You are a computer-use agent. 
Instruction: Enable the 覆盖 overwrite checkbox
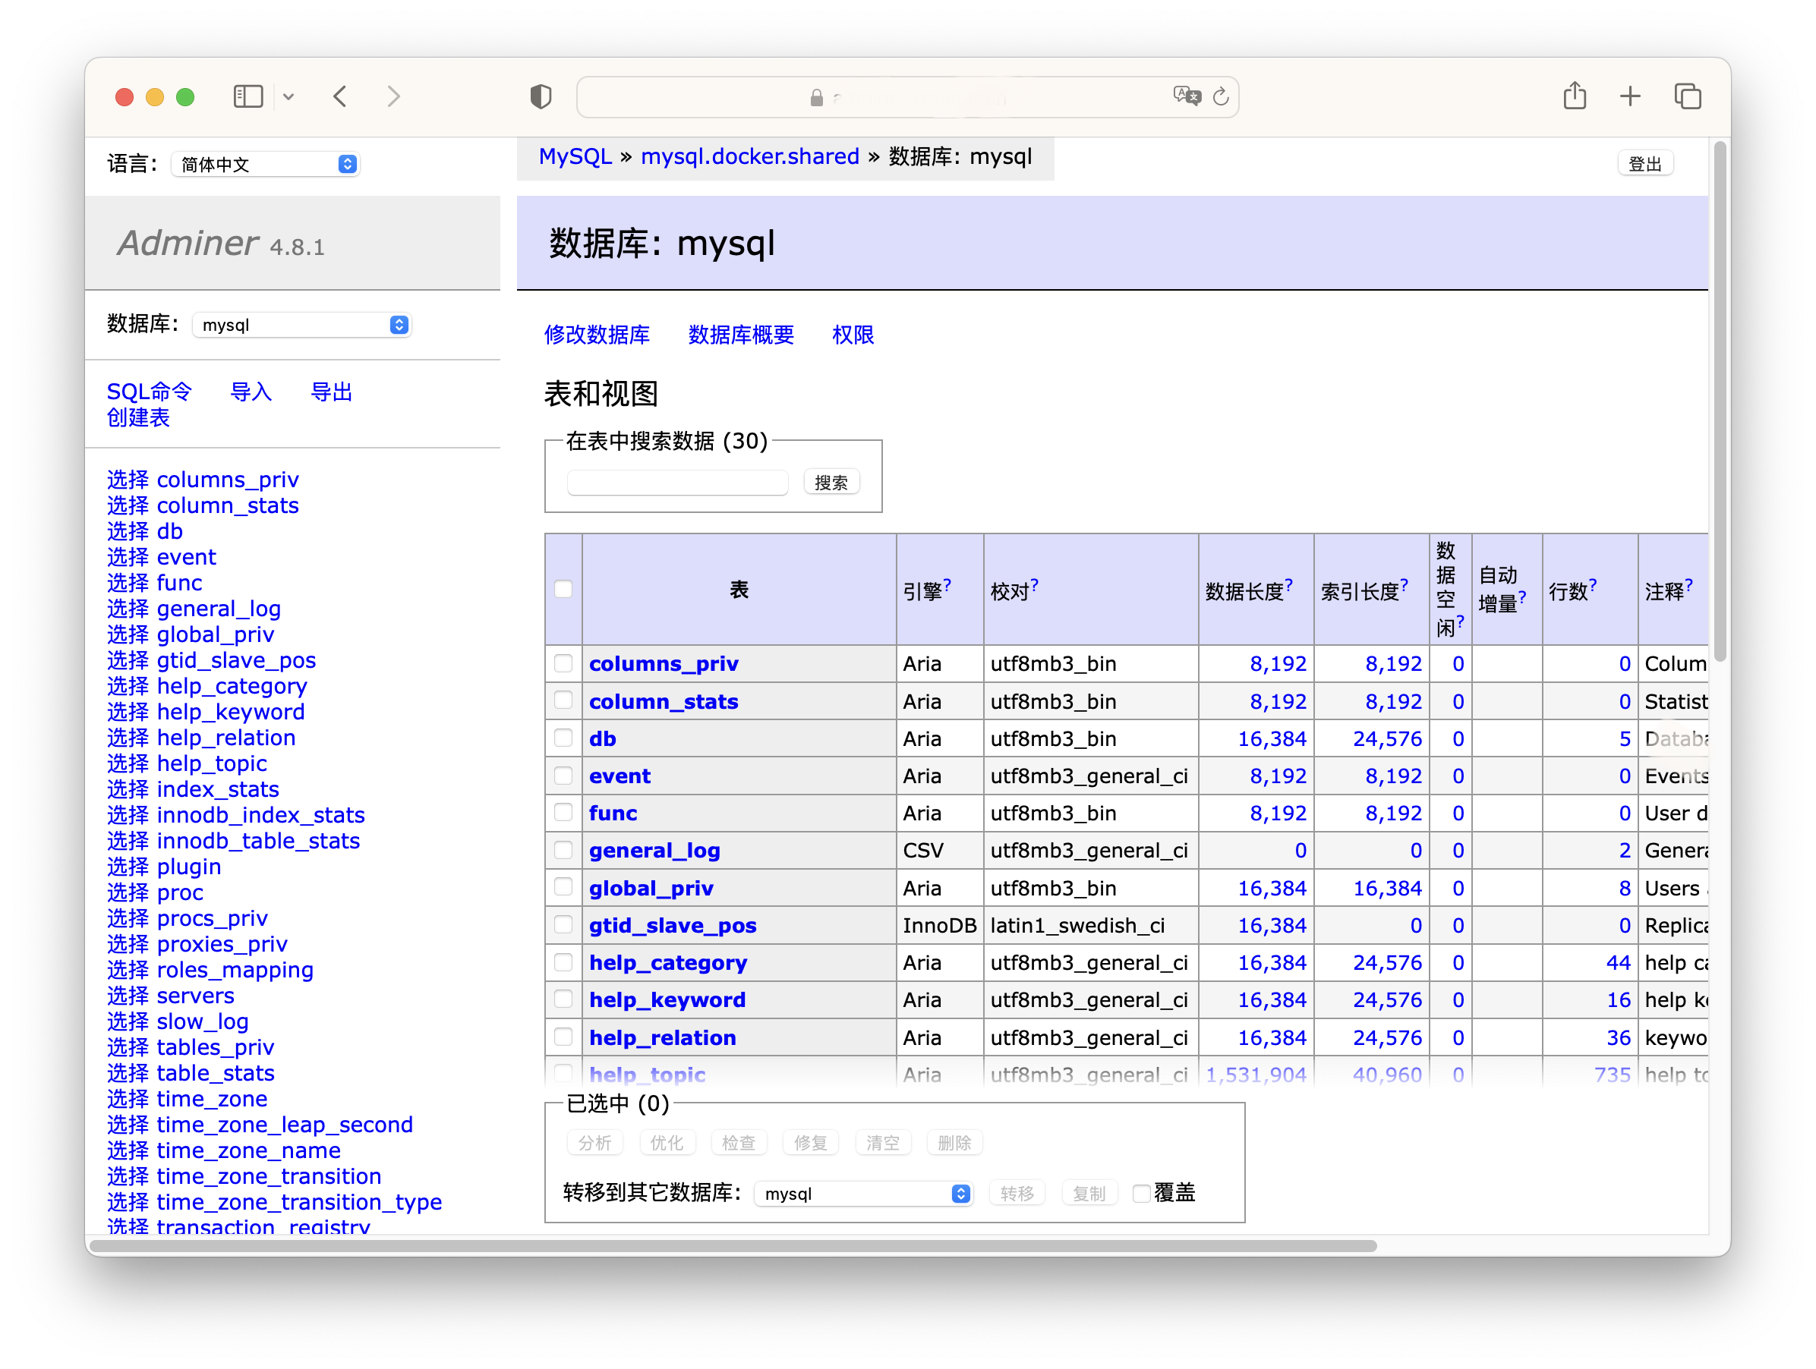point(1141,1194)
